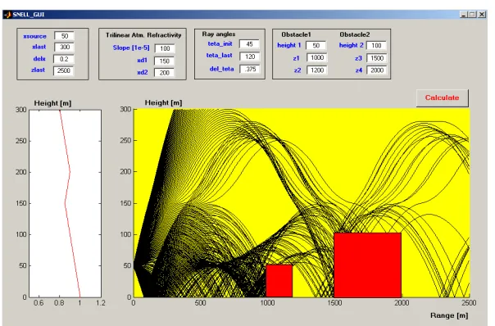The width and height of the screenshot is (495, 326).
Task: Click the z1 field showing 1000
Action: coord(317,58)
